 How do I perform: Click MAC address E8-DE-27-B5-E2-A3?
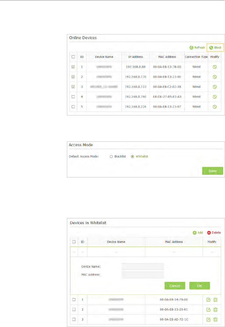tap(167, 97)
